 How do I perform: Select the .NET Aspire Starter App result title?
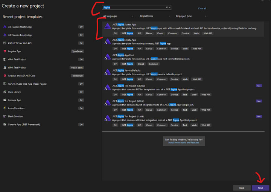point(124,24)
